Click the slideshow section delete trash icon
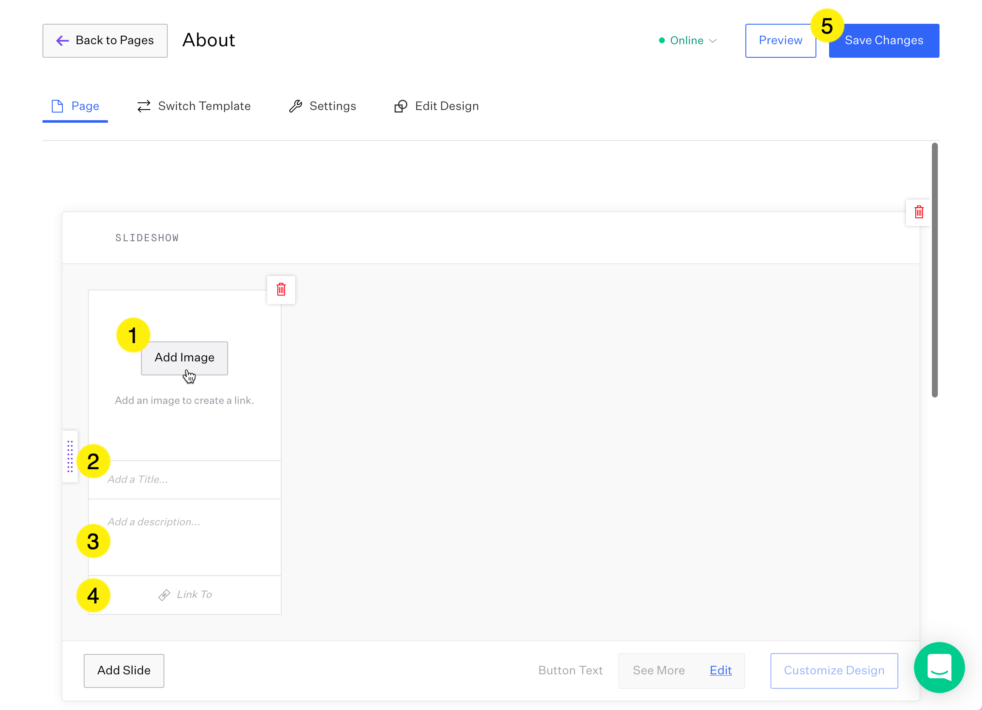Image resolution: width=982 pixels, height=710 pixels. click(x=919, y=212)
